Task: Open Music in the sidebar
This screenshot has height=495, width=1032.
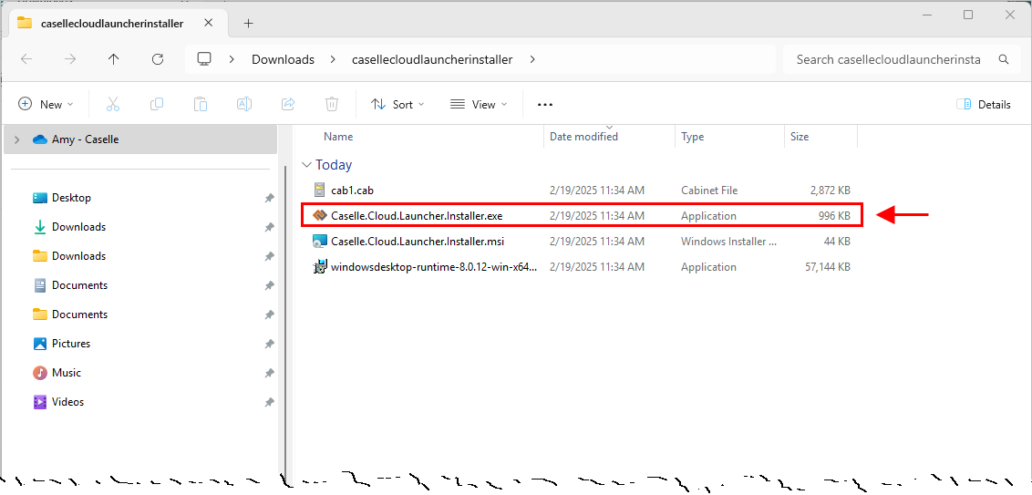Action: coord(67,373)
